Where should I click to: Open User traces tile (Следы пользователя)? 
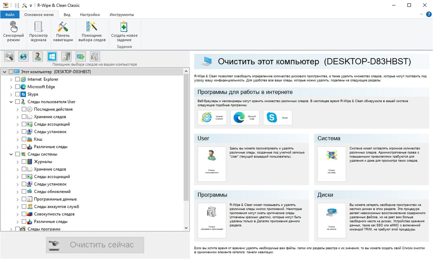(x=211, y=164)
